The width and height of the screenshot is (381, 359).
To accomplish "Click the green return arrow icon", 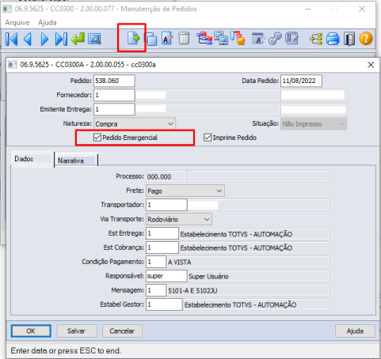I will 78,39.
